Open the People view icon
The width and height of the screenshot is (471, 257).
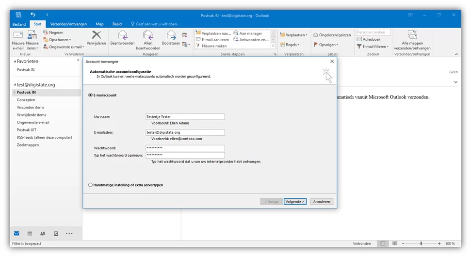coord(43,234)
